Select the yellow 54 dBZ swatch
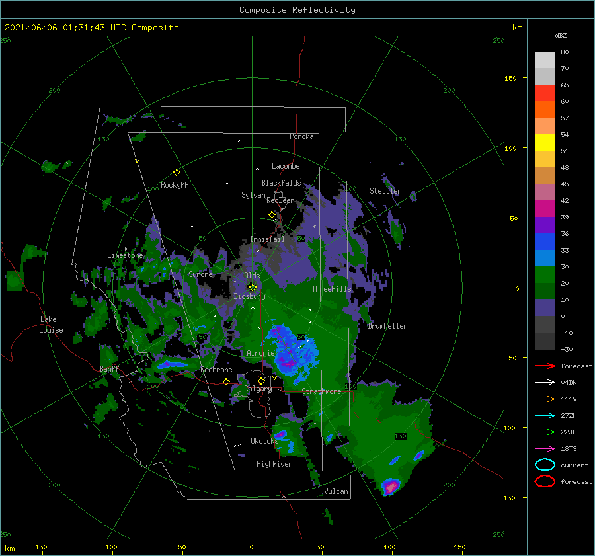The height and width of the screenshot is (556, 595). pyautogui.click(x=545, y=142)
